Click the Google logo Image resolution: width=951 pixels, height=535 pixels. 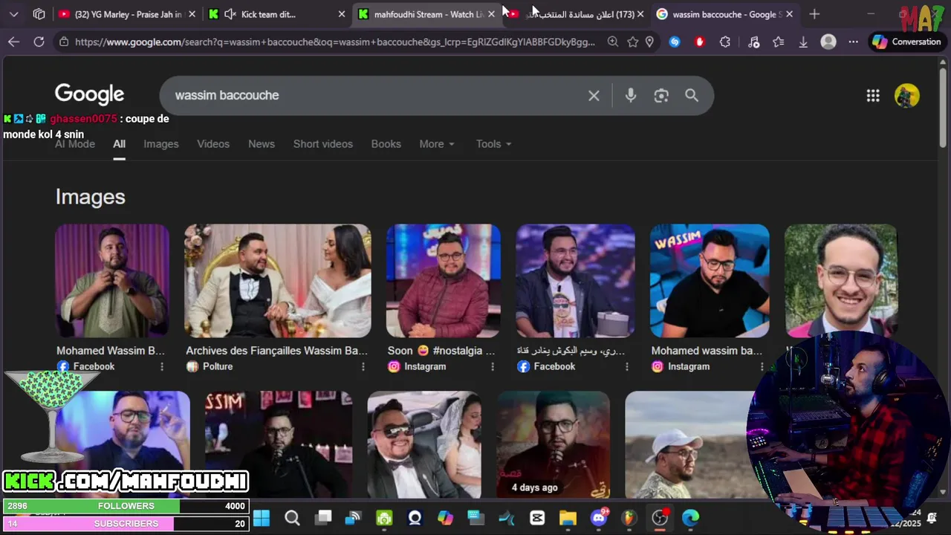point(89,94)
